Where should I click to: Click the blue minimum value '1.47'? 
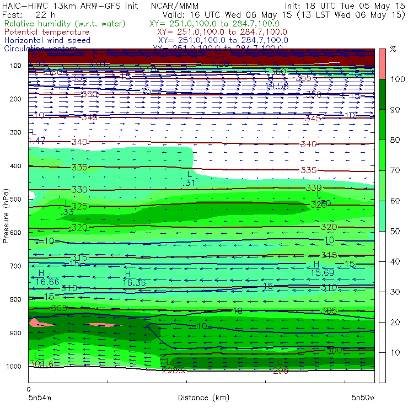point(37,141)
